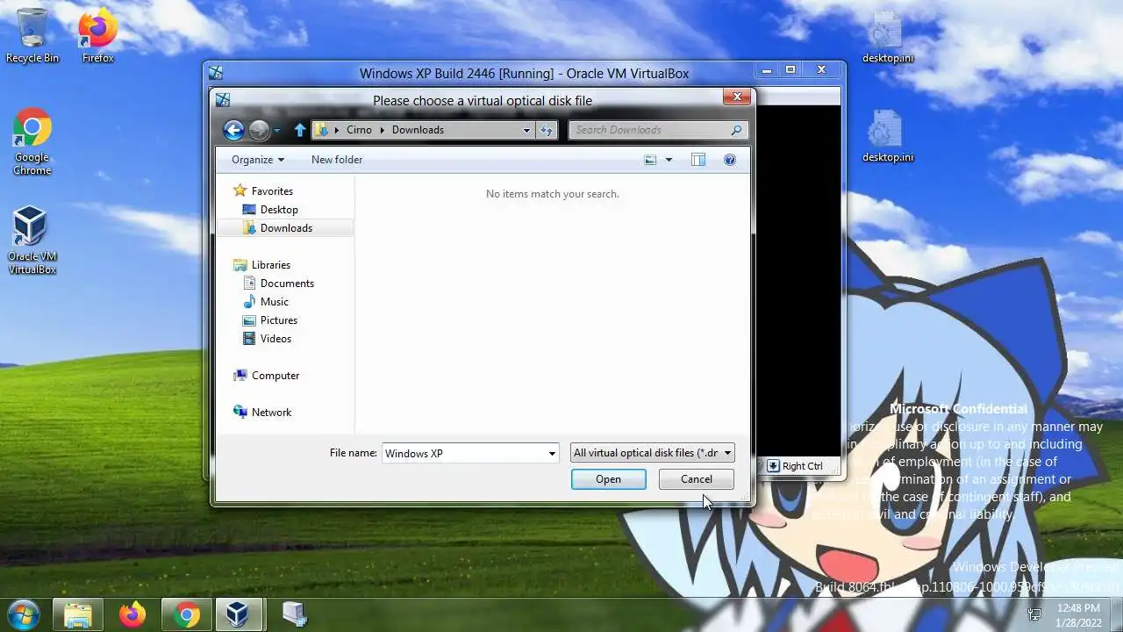Click the Right Ctrl host key label
This screenshot has height=632, width=1123.
(x=803, y=466)
